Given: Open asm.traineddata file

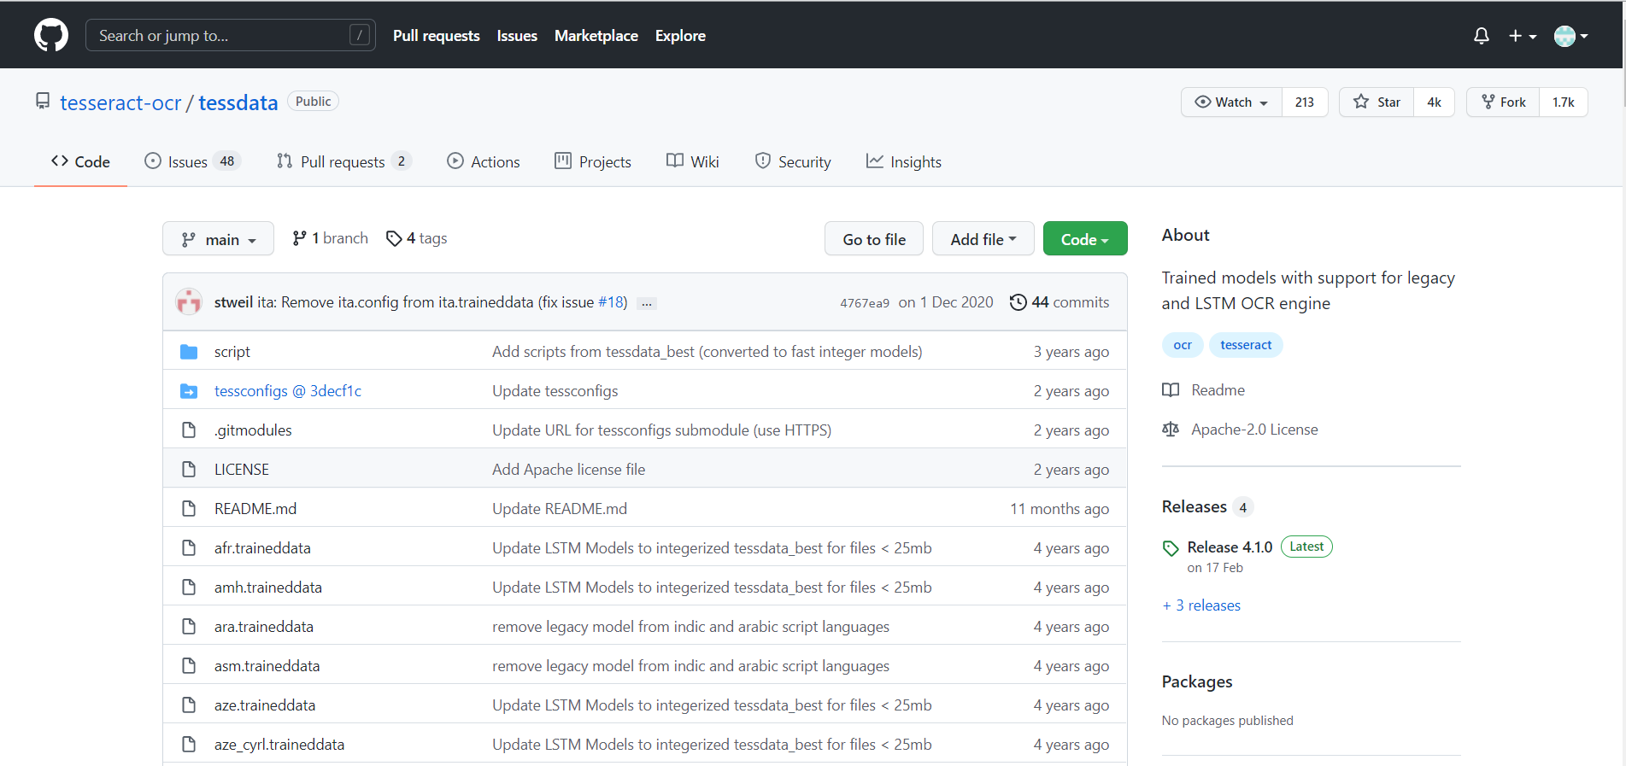Looking at the screenshot, I should pyautogui.click(x=267, y=666).
